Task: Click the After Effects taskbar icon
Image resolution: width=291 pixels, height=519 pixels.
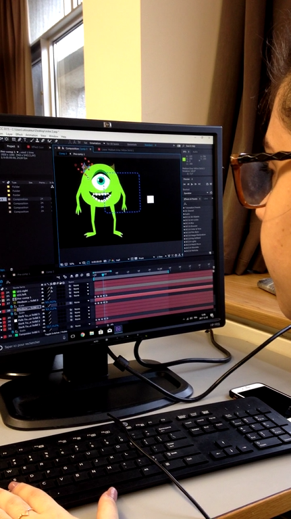Action: [x=119, y=330]
